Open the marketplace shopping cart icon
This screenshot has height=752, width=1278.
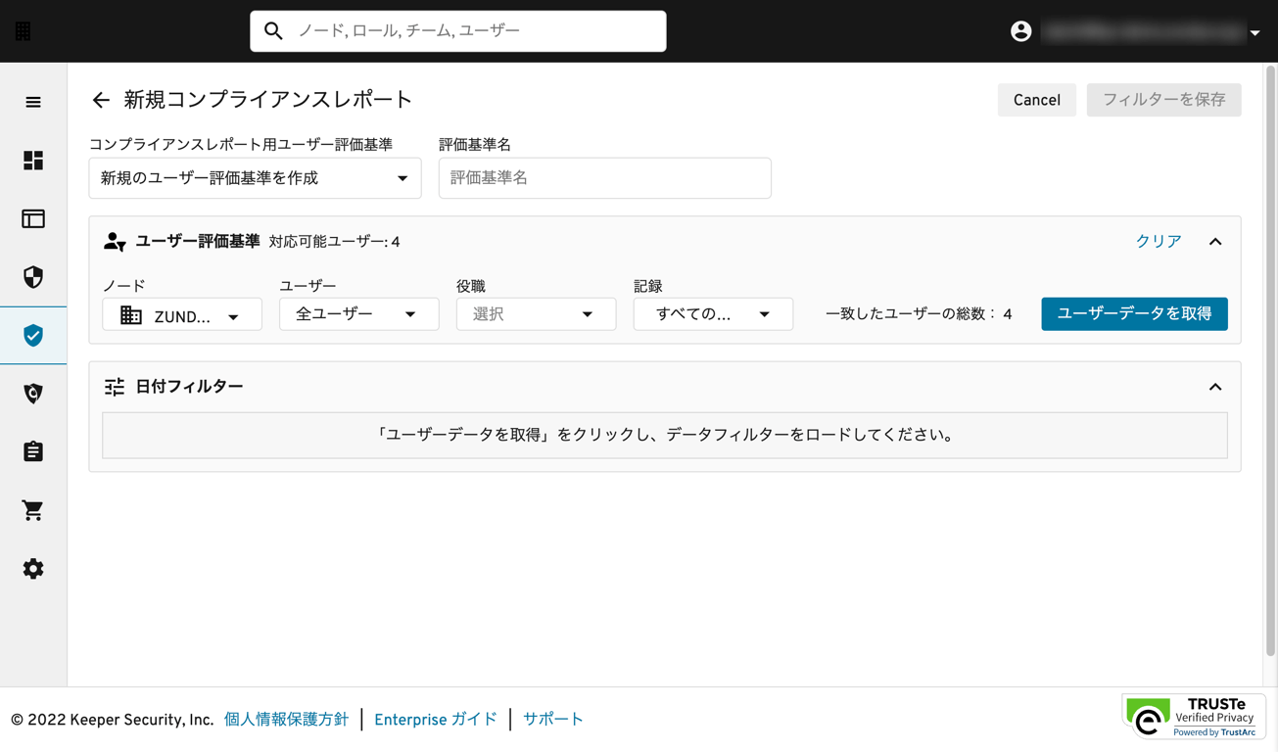(x=32, y=509)
